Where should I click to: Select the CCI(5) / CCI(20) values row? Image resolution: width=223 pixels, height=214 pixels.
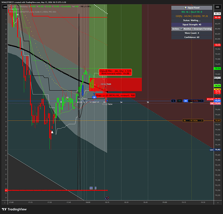192,16
